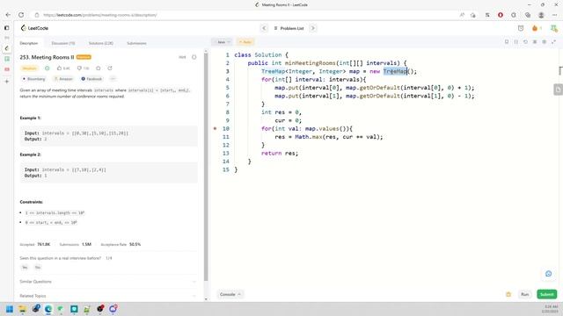Click Example 1 input box
This screenshot has width=563, height=316.
pos(108,136)
